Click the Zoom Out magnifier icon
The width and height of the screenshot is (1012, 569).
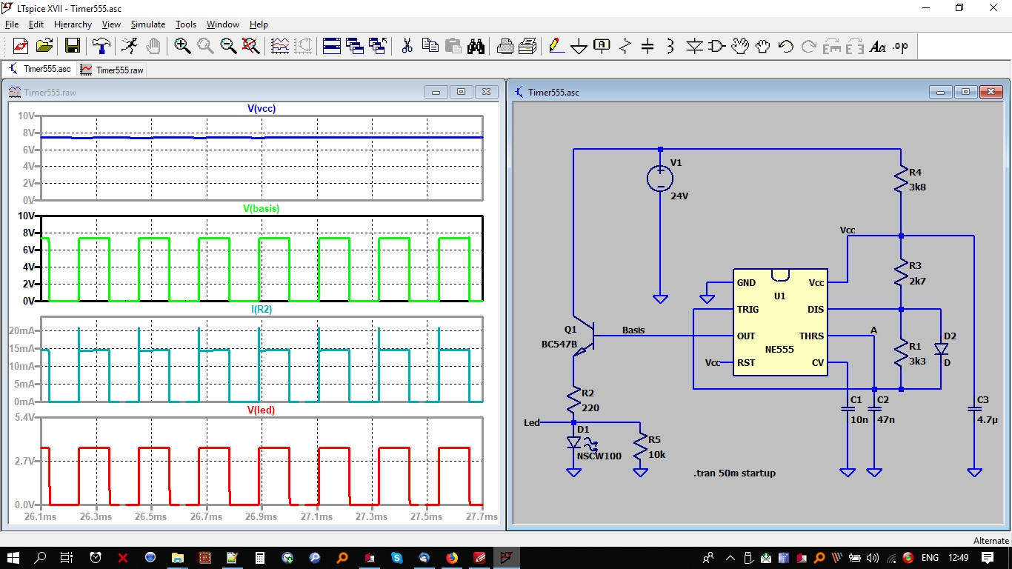(x=228, y=46)
